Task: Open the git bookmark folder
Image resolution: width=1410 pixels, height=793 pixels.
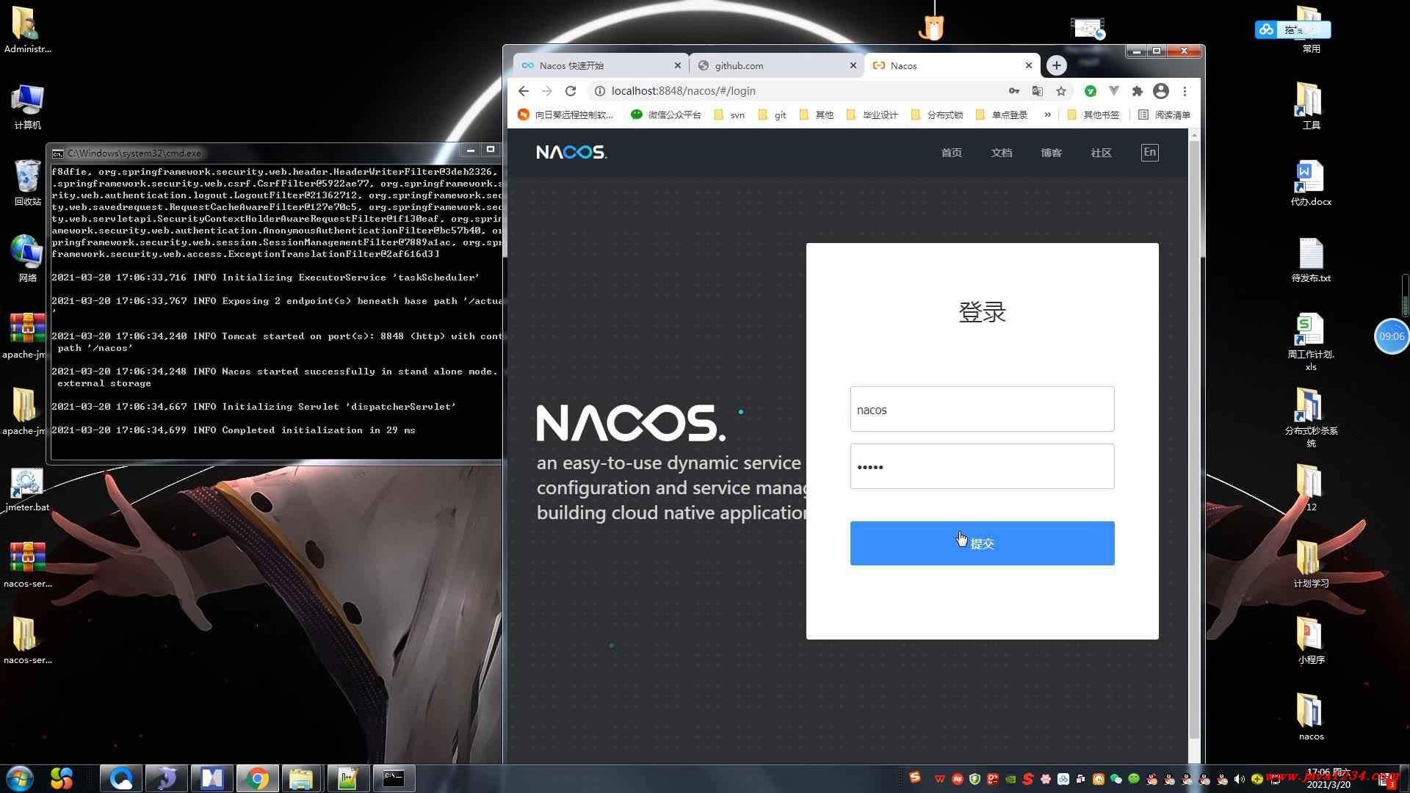Action: tap(772, 115)
